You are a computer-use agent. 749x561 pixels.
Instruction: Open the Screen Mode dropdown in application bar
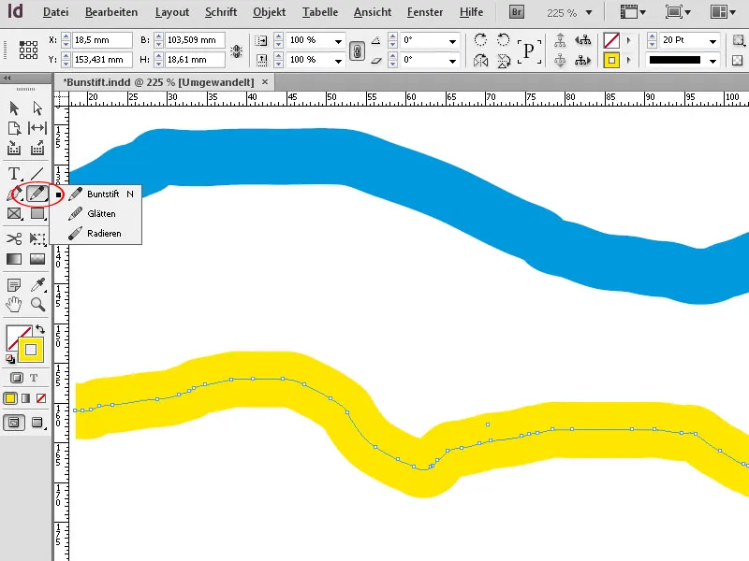pyautogui.click(x=678, y=12)
